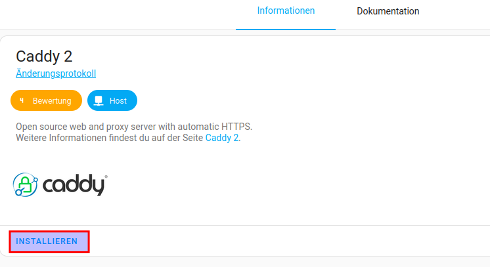Image resolution: width=490 pixels, height=267 pixels.
Task: Open the Dokumentation tab
Action: tap(388, 11)
